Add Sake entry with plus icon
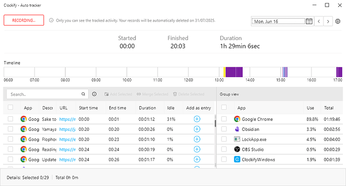Image resolution: width=346 pixels, height=186 pixels. pyautogui.click(x=197, y=119)
